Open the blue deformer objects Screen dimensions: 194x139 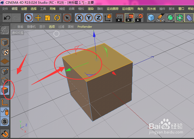pyautogui.click(x=189, y=18)
